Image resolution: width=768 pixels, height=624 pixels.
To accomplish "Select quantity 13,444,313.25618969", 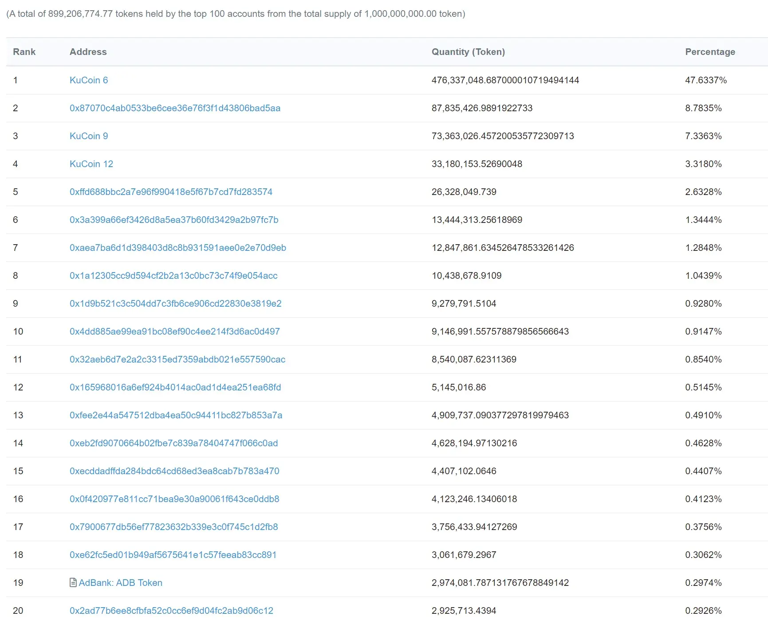I will (x=477, y=220).
